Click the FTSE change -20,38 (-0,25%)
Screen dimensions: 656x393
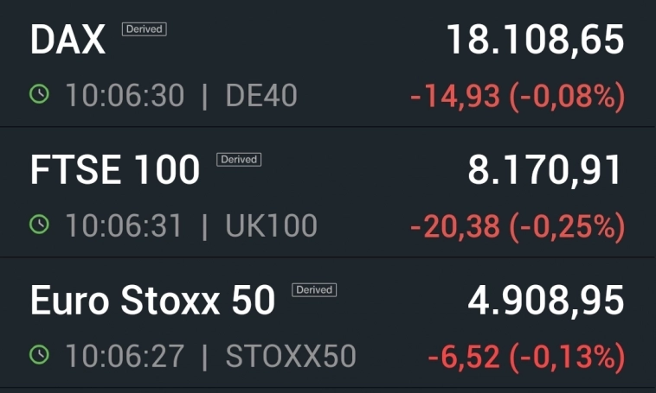[x=517, y=227]
